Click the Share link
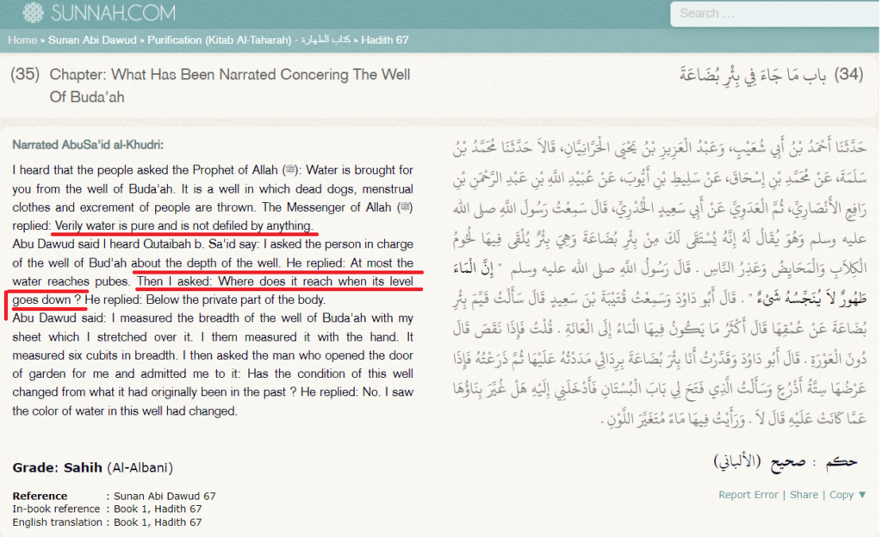The image size is (882, 537). [804, 495]
